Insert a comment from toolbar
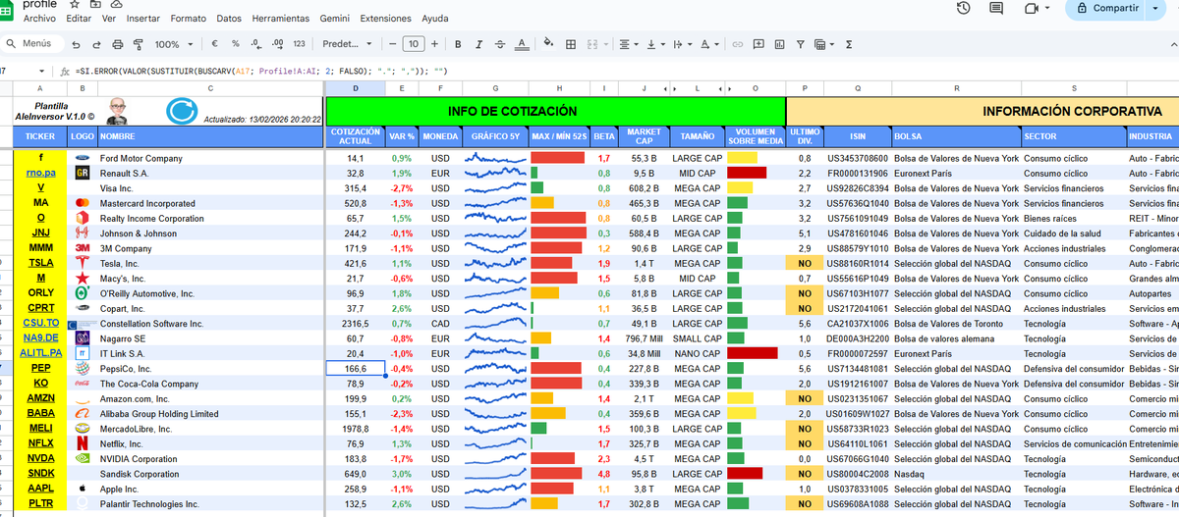Viewport: 1179px width, 517px height. pos(758,44)
